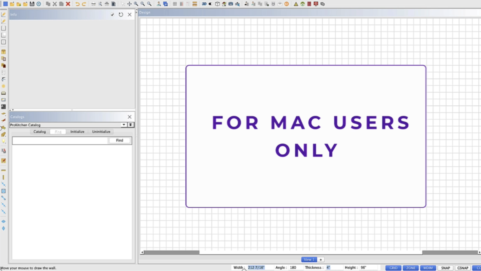Flip the black-and-white switch icon beside 3D
Image resolution: width=481 pixels, height=271 pixels.
pos(211,4)
